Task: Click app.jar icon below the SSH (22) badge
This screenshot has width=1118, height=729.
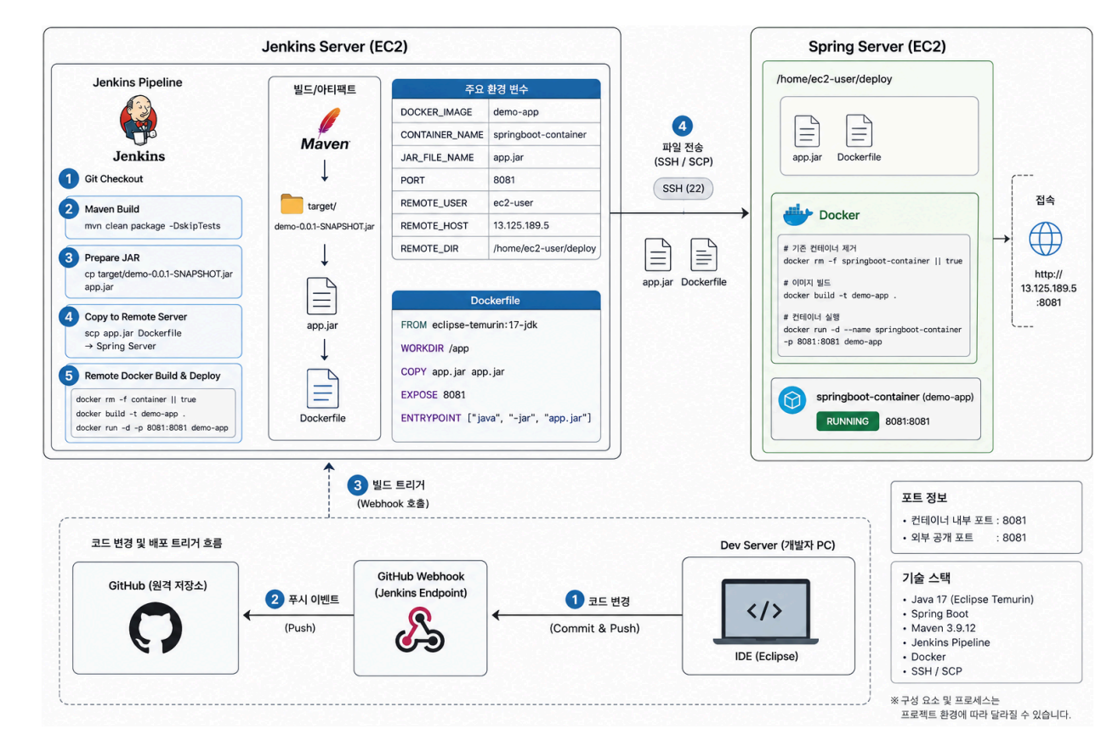Action: point(658,255)
